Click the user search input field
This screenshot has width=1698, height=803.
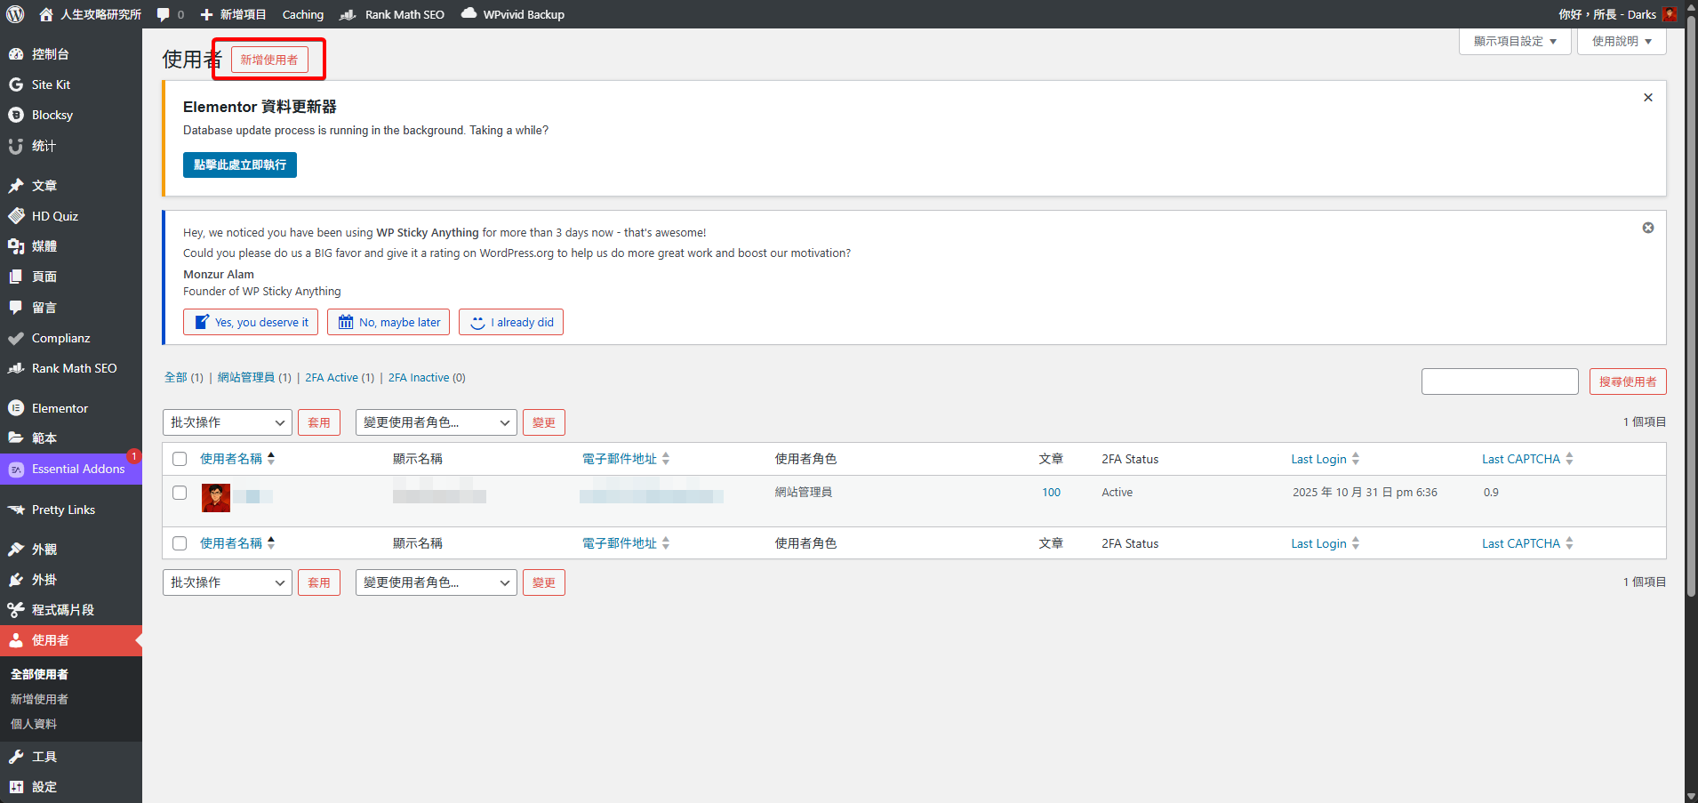pyautogui.click(x=1499, y=381)
